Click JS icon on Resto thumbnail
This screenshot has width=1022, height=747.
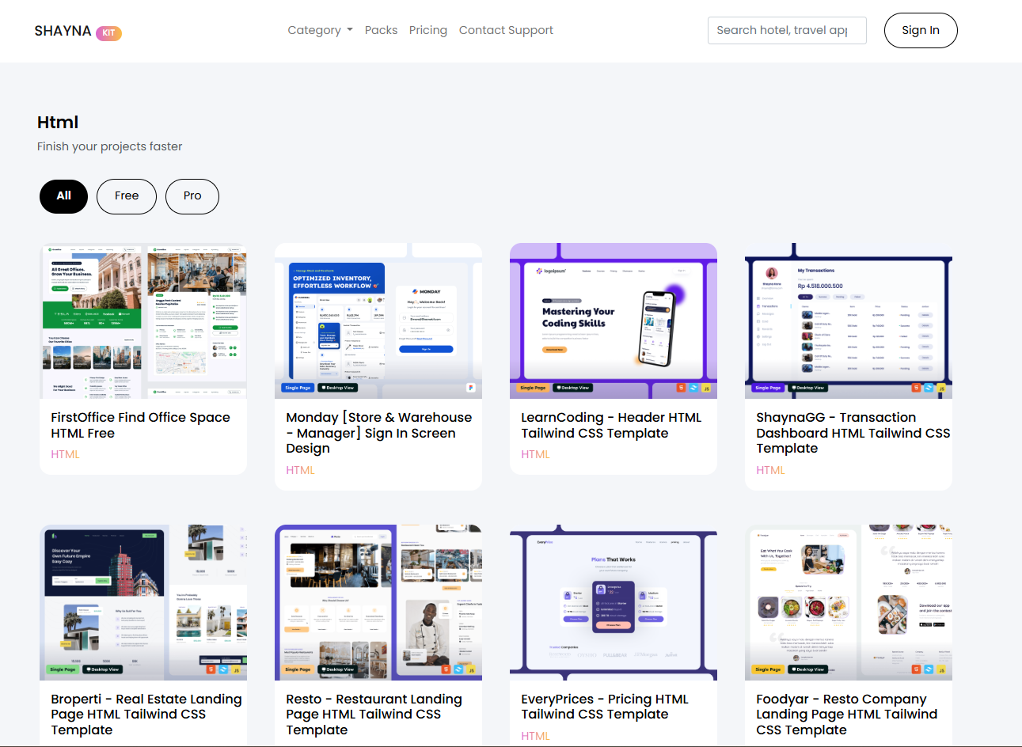tap(471, 669)
